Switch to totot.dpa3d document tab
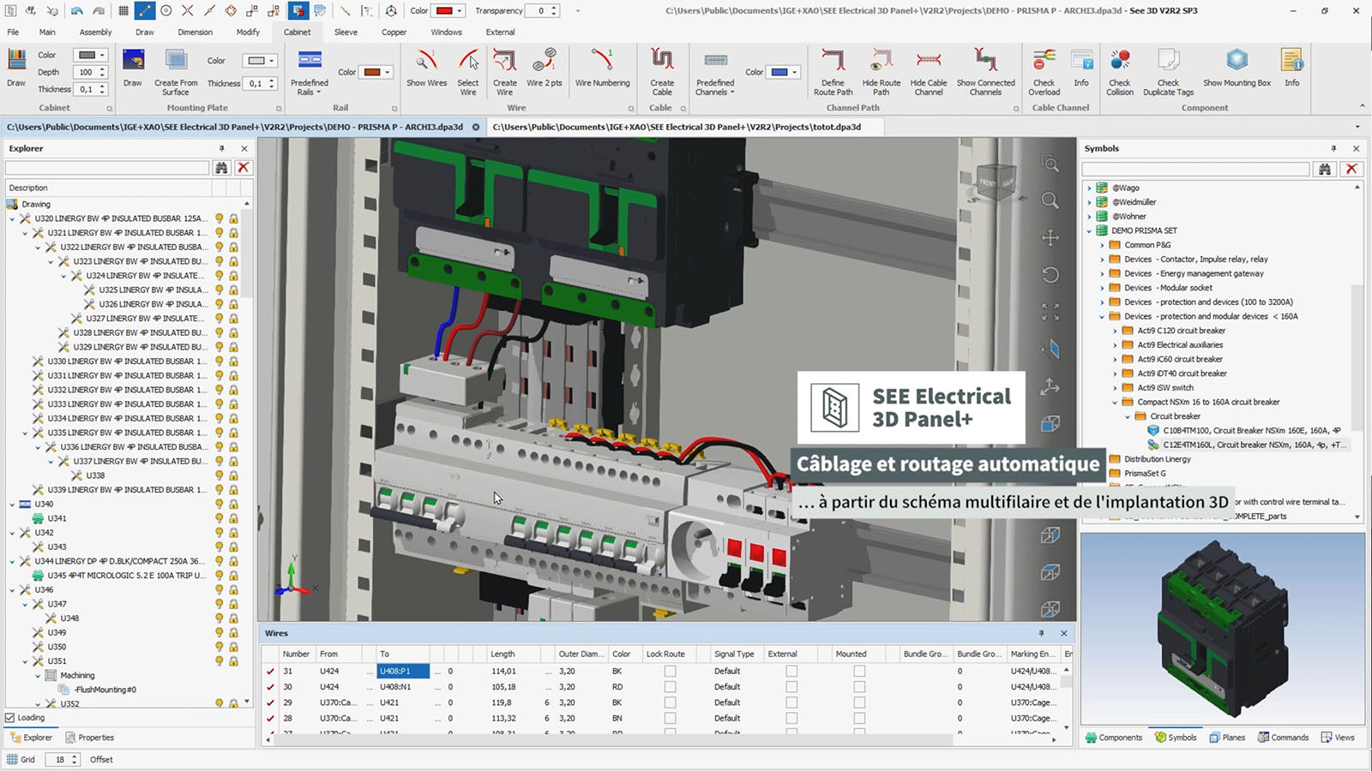The image size is (1372, 771). tap(677, 127)
